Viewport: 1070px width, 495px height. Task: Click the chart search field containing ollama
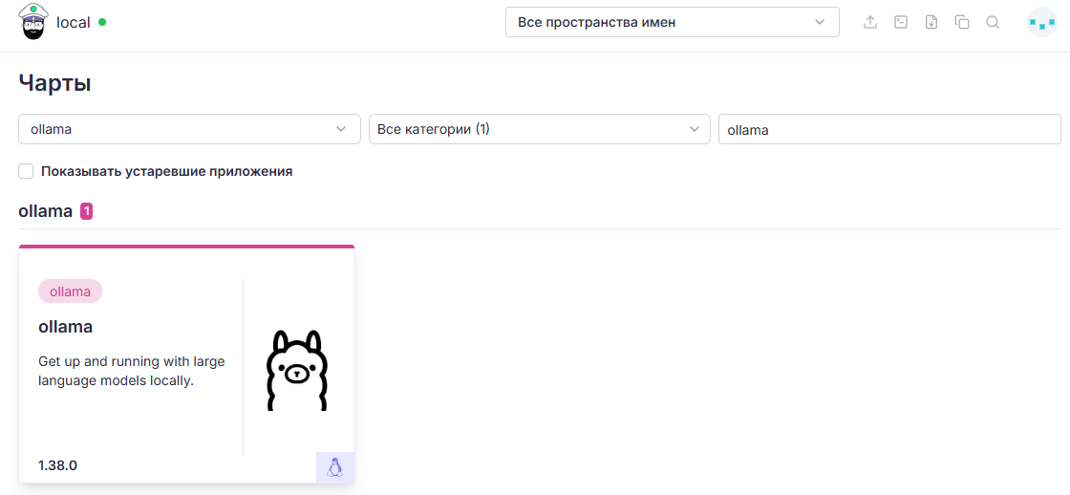pyautogui.click(x=889, y=129)
